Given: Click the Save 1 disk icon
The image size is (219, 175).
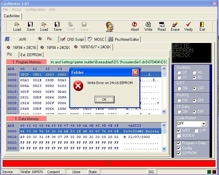Looking at the screenshot, I should [x=30, y=24].
